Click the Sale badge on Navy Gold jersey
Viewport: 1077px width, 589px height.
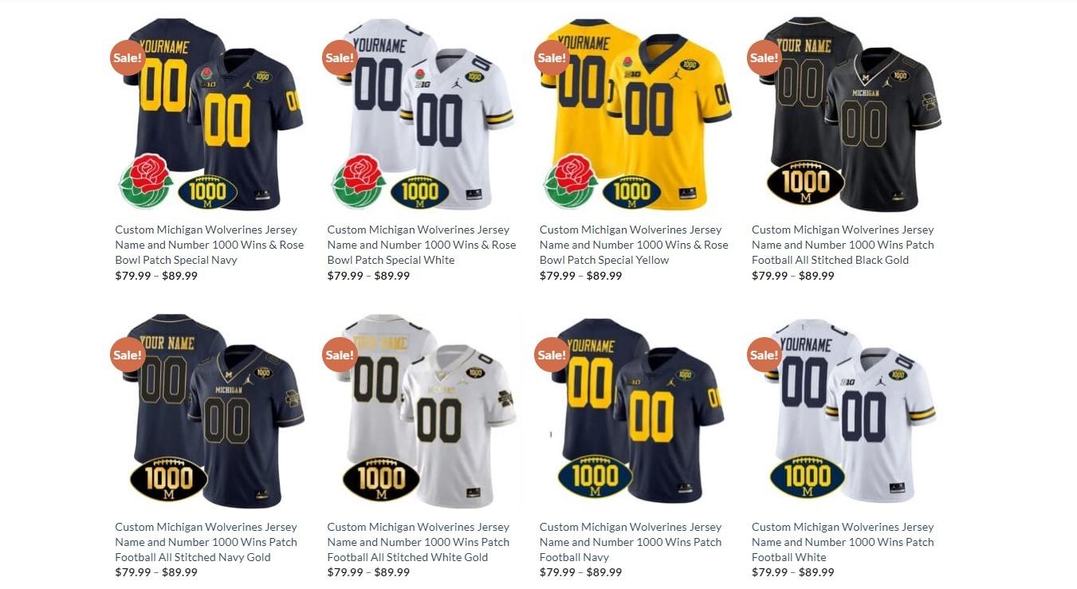point(128,355)
